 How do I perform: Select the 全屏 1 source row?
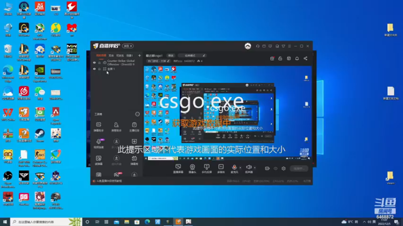(117, 69)
